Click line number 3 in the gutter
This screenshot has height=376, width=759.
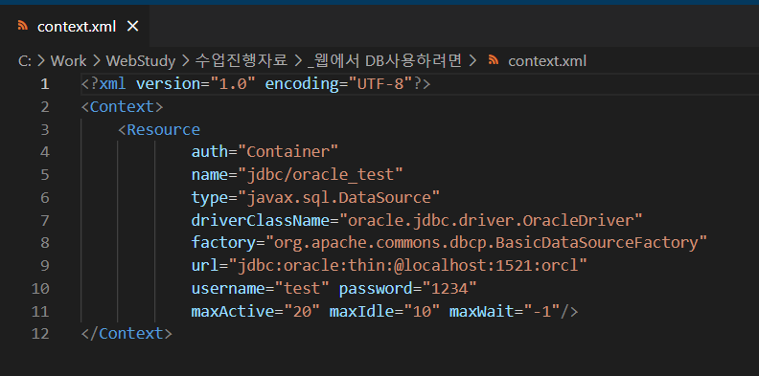click(x=44, y=129)
